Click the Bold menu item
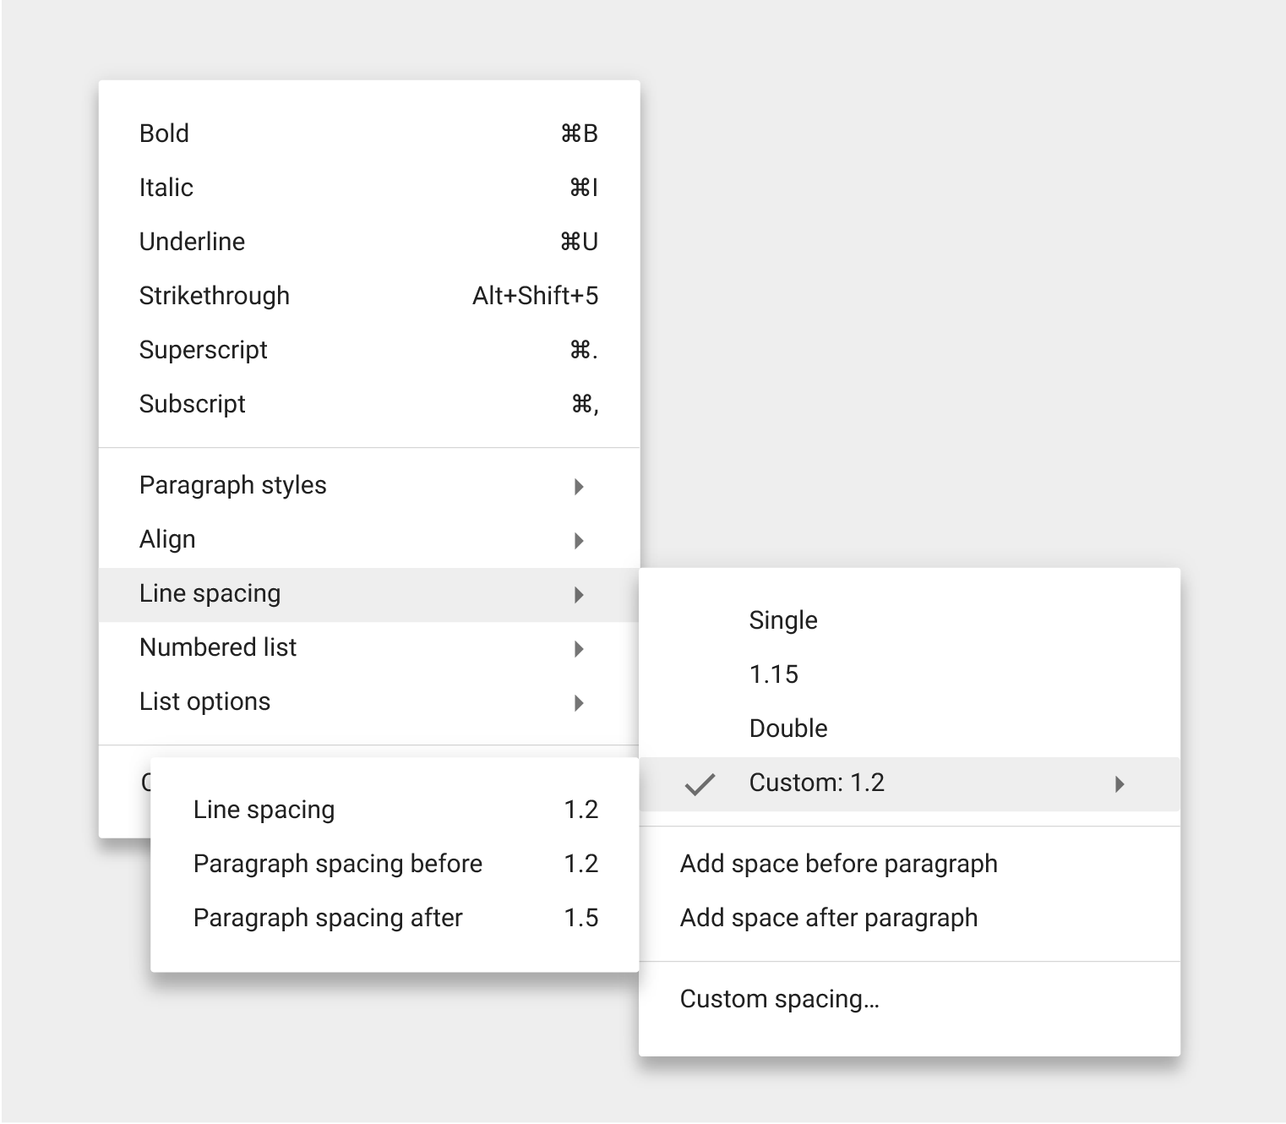1286x1124 pixels. tap(165, 134)
